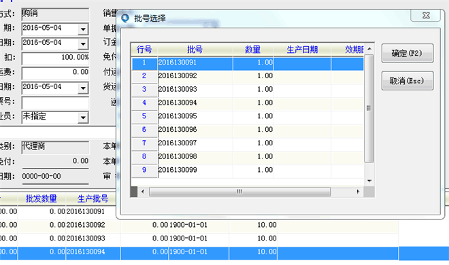Click the 购销 method field

55,14
